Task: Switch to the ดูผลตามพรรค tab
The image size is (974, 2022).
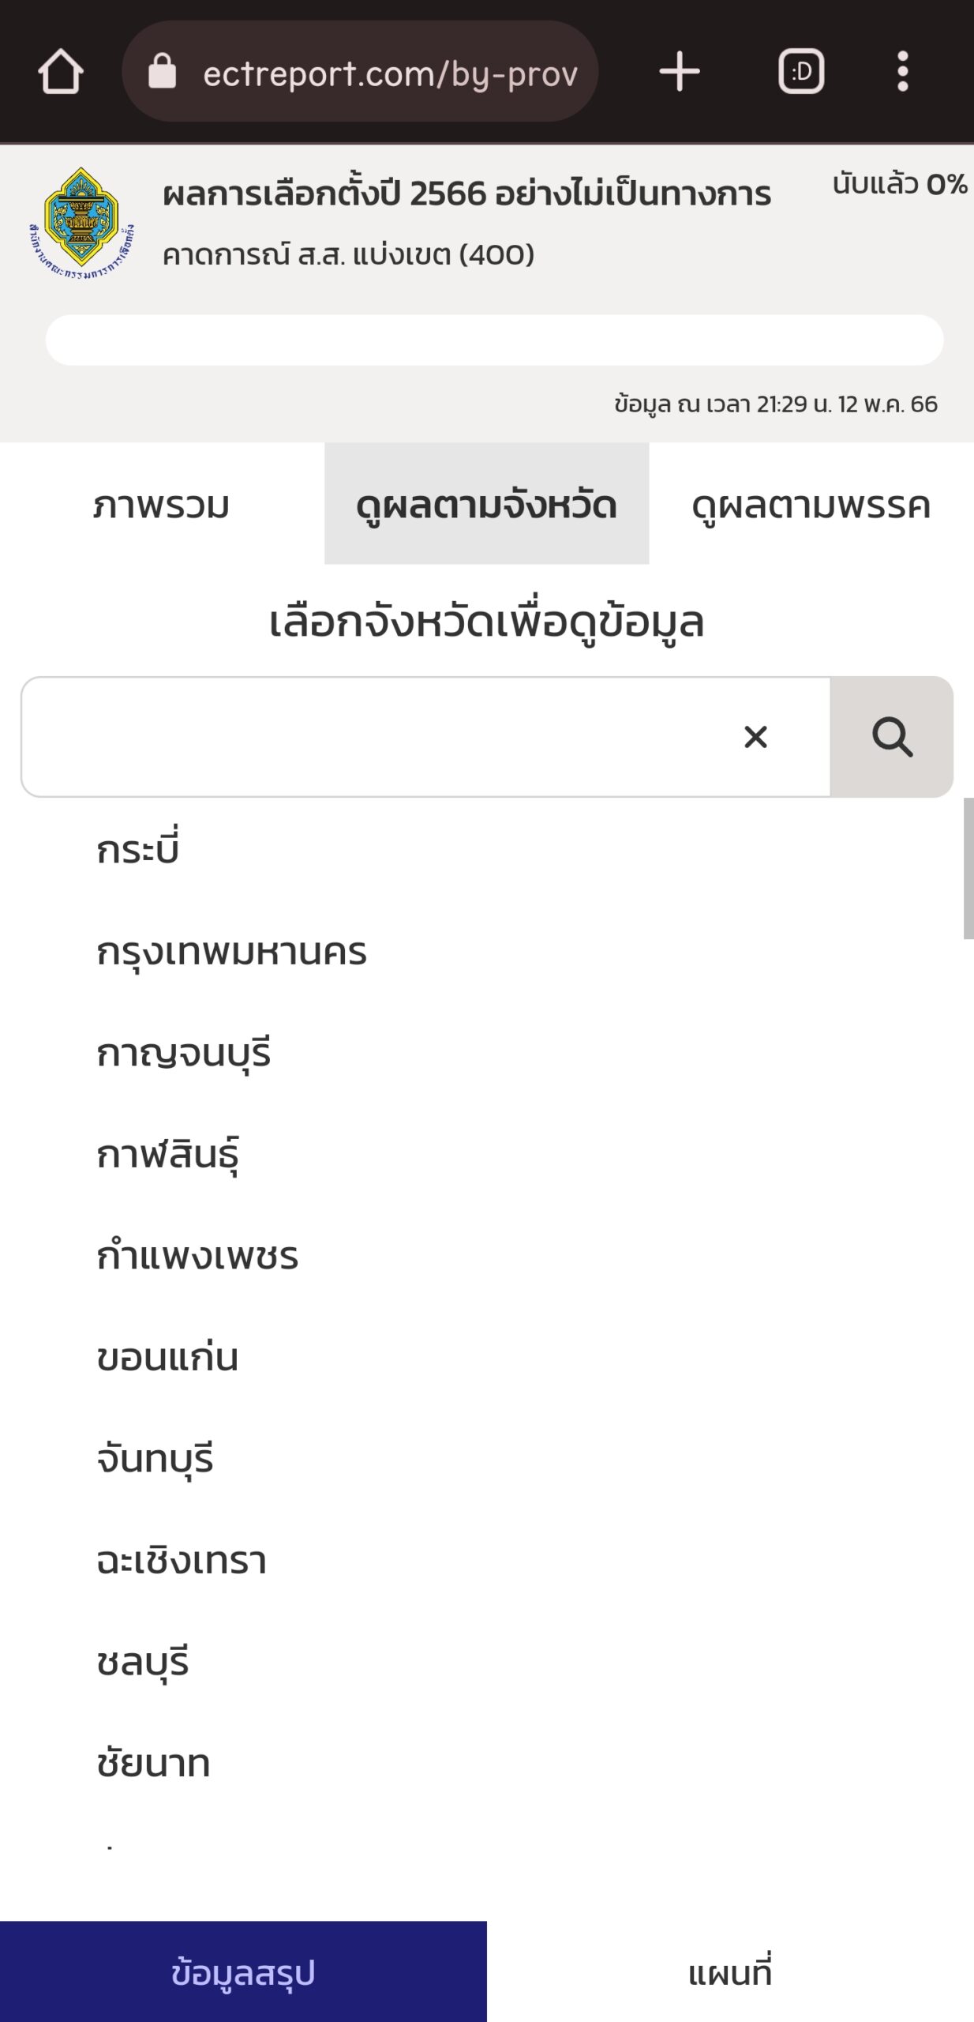Action: pyautogui.click(x=811, y=504)
